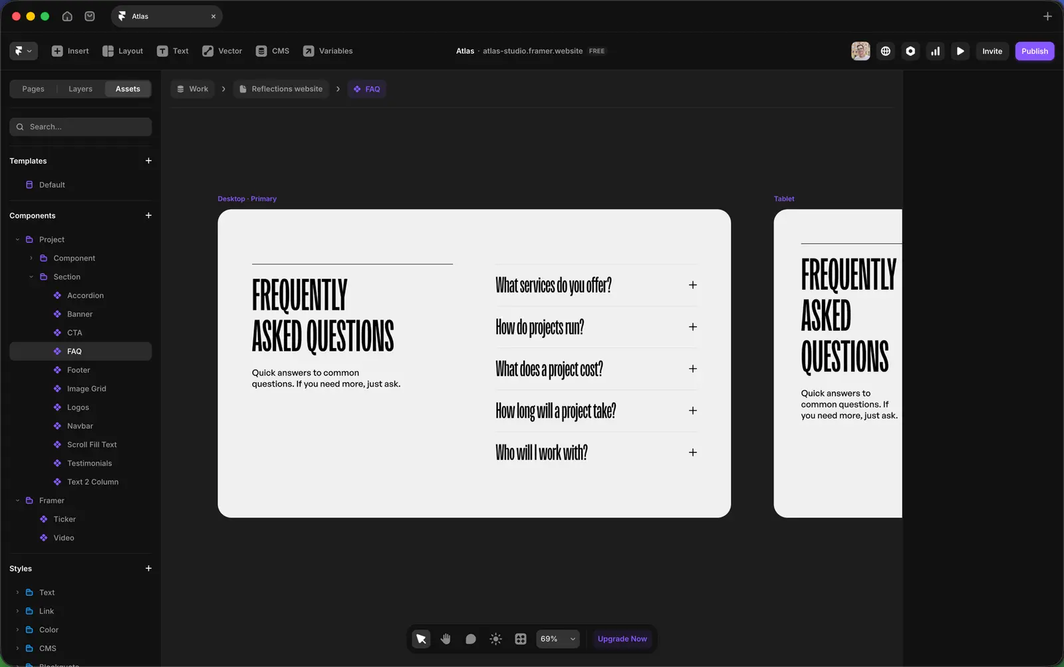
Task: Collapse the Project folder
Action: (17, 239)
